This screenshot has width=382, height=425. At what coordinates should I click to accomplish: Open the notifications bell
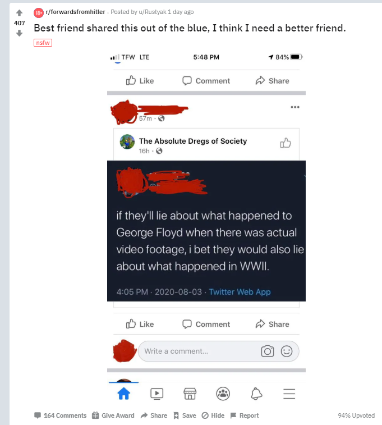256,394
